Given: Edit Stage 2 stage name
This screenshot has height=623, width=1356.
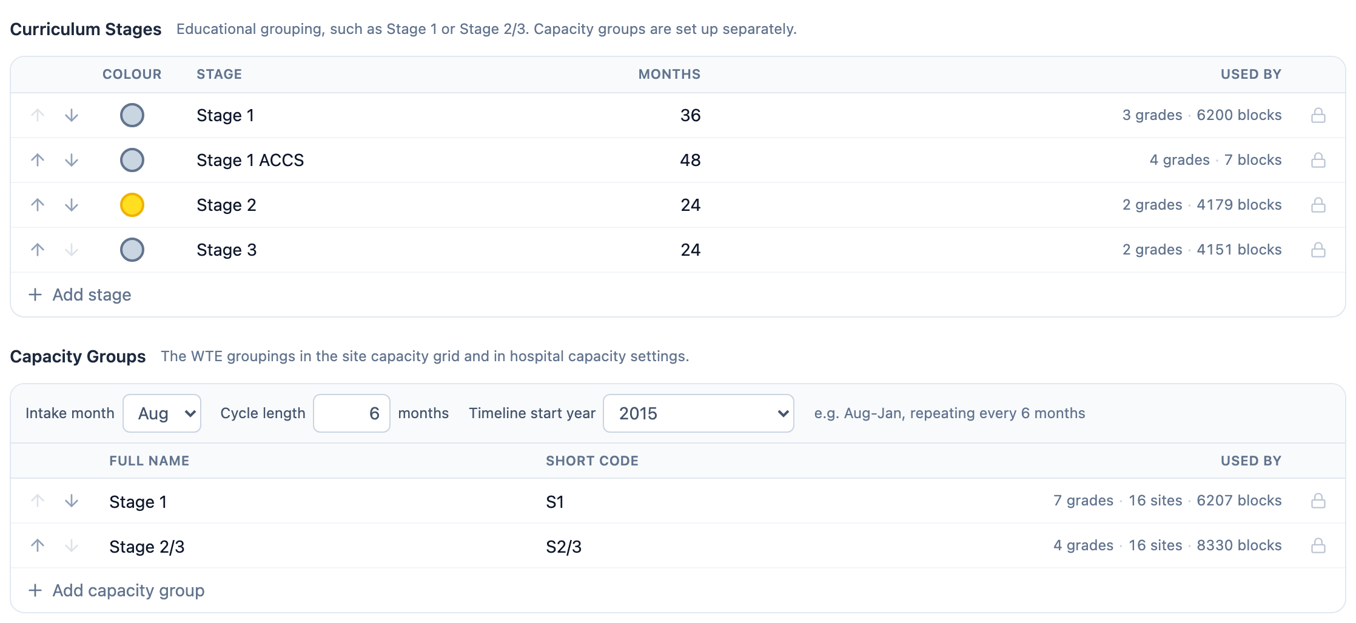Looking at the screenshot, I should pyautogui.click(x=226, y=205).
